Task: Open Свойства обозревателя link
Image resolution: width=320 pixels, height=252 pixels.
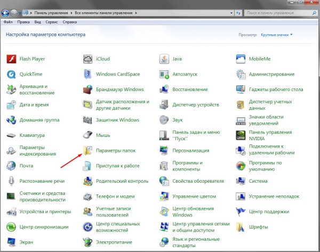Action: click(x=198, y=181)
